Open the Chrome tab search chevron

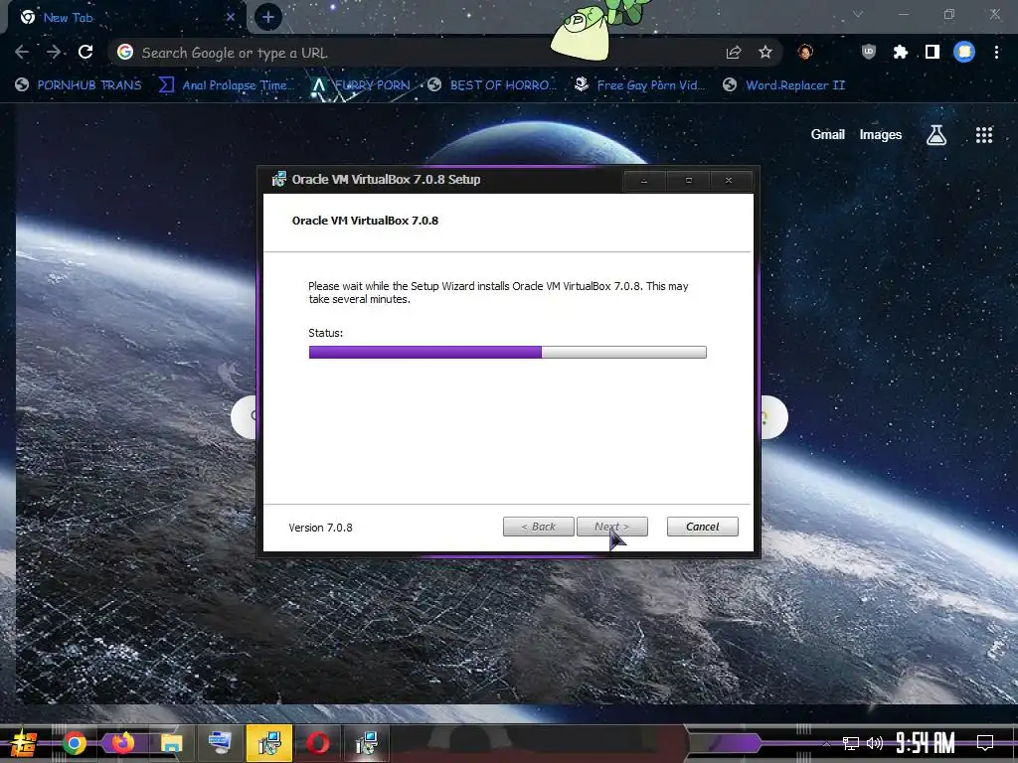click(858, 14)
